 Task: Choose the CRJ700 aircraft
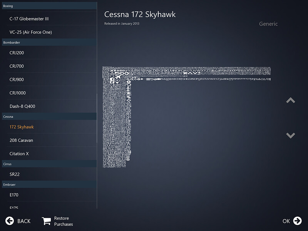(52, 66)
